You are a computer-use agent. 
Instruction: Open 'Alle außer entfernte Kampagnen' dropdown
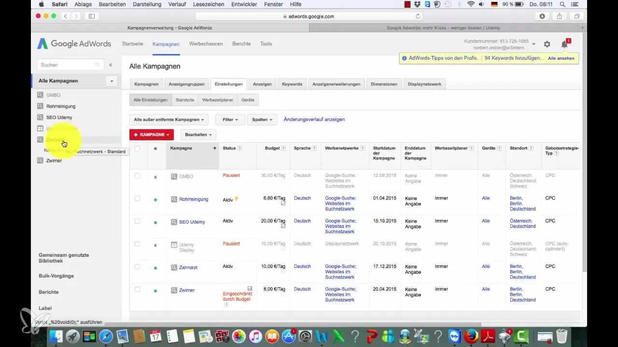point(169,120)
